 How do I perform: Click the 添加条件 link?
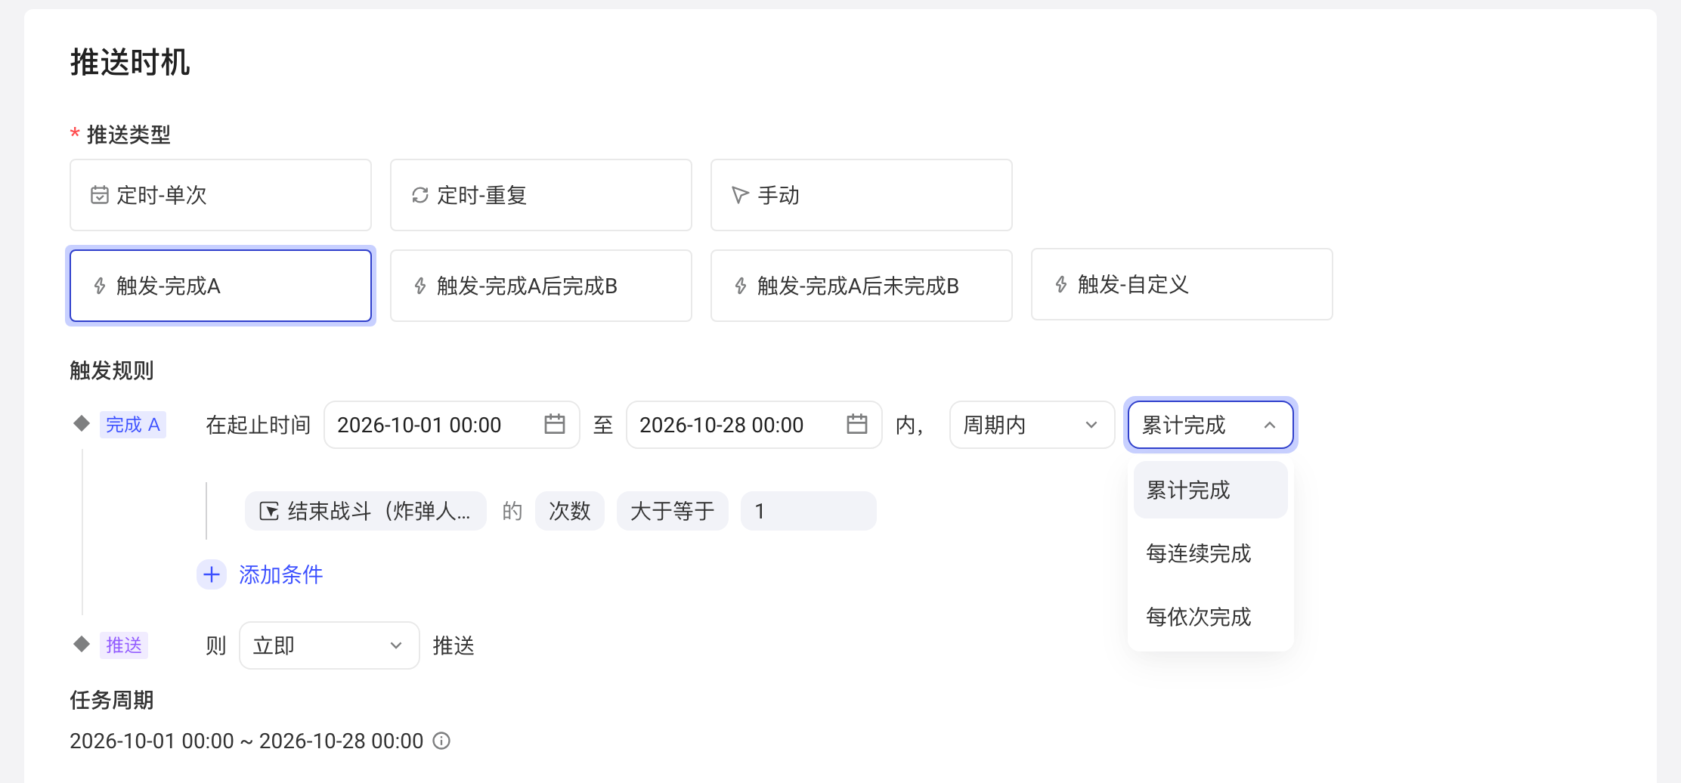pyautogui.click(x=281, y=574)
